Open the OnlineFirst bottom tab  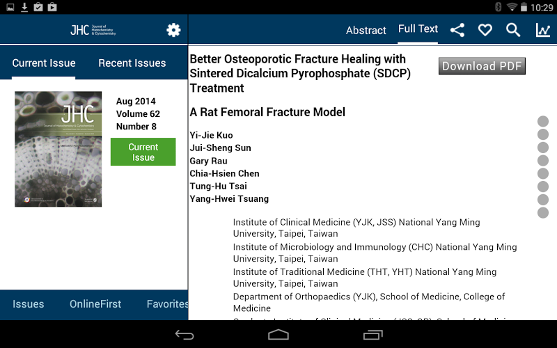(95, 304)
